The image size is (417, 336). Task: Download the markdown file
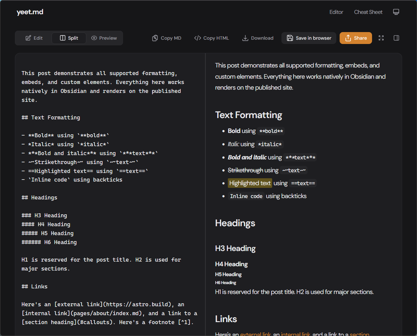(x=258, y=38)
